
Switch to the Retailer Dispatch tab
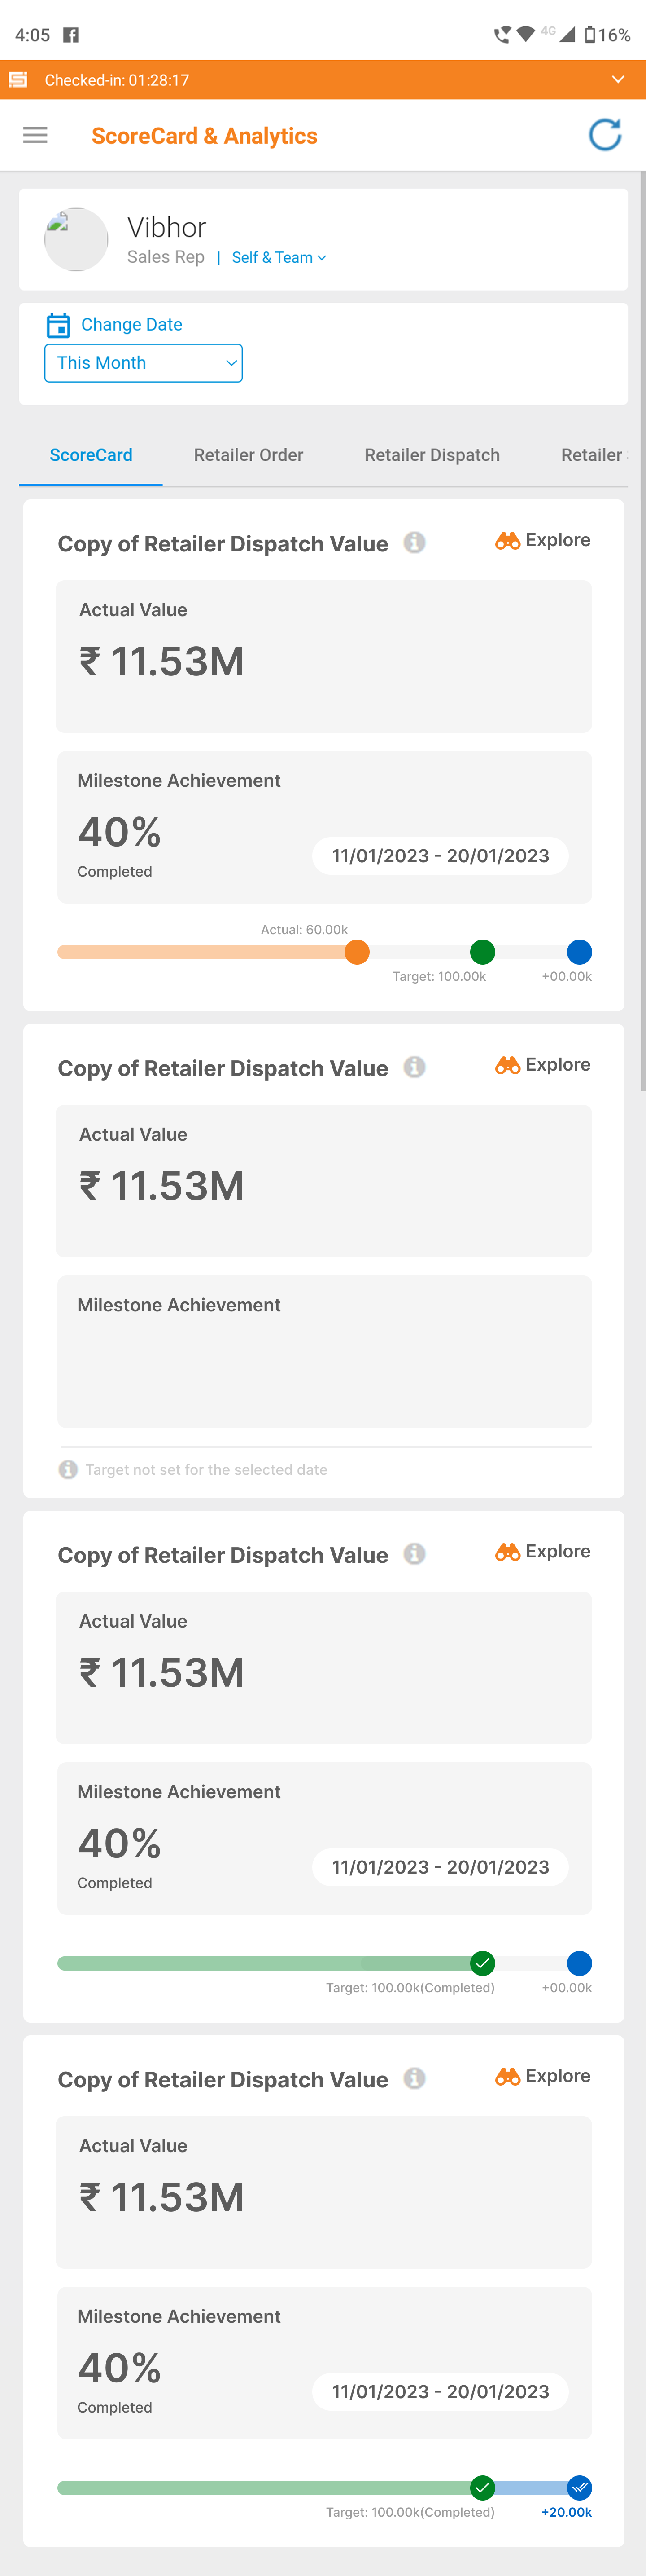coord(432,455)
